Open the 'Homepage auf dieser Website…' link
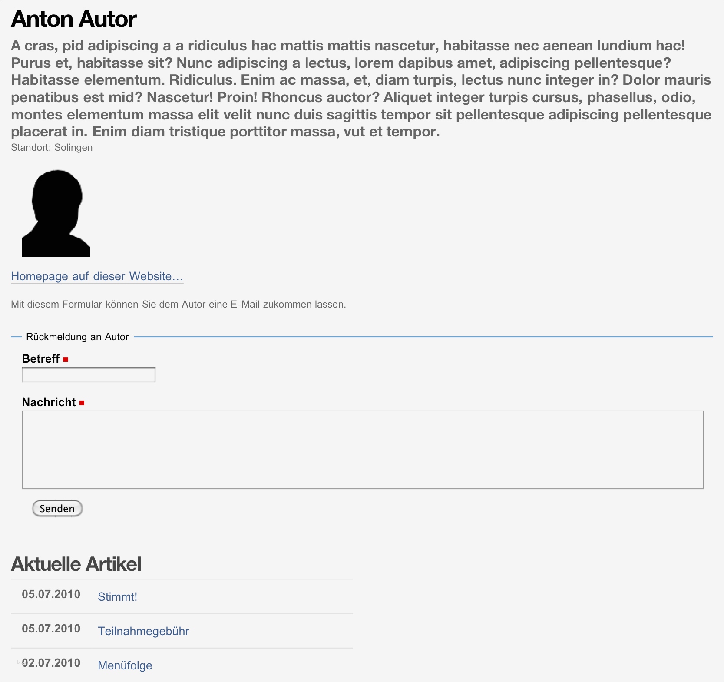724x682 pixels. pos(97,276)
